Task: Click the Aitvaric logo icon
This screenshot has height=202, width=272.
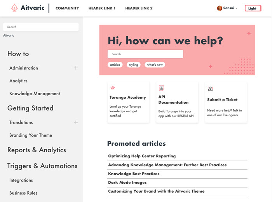Action: [x=14, y=8]
